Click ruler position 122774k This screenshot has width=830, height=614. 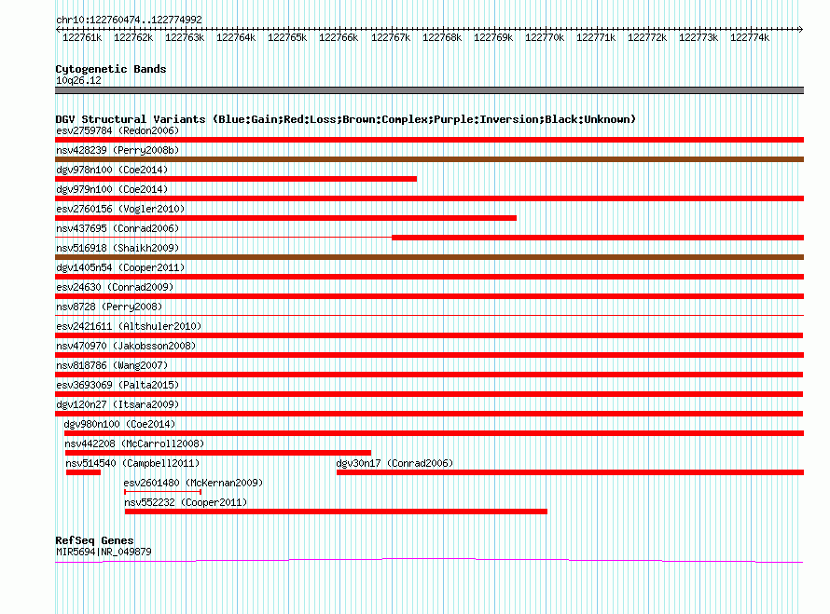(750, 37)
